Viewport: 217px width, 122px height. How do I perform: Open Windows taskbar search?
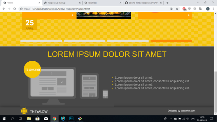pyautogui.click(x=12, y=119)
